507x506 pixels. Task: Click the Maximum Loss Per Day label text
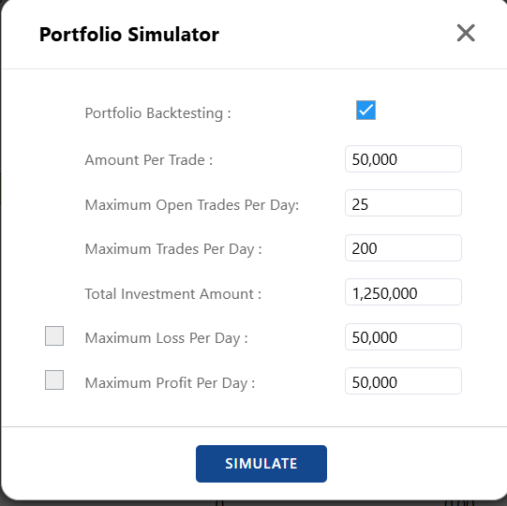(166, 338)
